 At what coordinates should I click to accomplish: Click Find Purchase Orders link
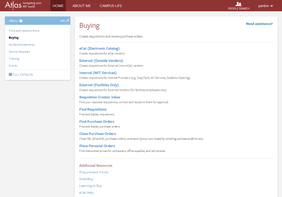click(x=97, y=121)
